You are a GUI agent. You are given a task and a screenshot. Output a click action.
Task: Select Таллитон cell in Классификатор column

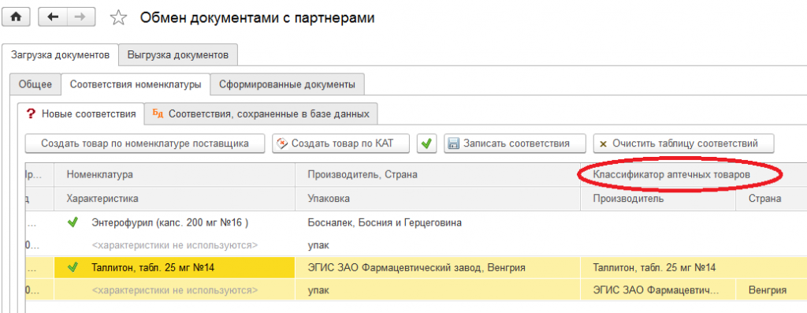694,268
